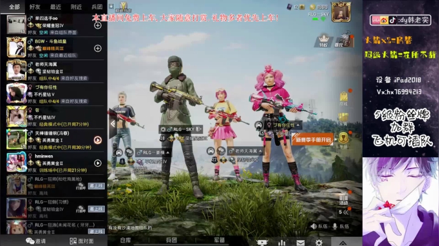This screenshot has width=439, height=246.
Task: Click the chat message 有没有沙漠地图组队的
Action: pos(130,228)
